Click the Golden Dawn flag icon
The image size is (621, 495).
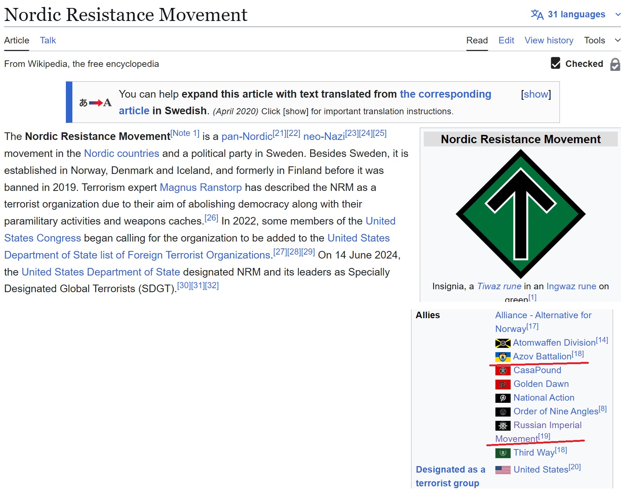(x=503, y=384)
